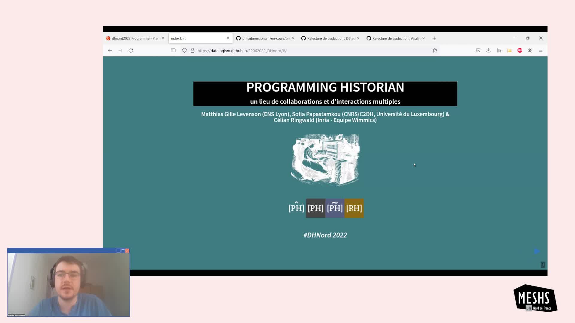Click the slide number 1 indicator
Screen dimensions: 575x323
[x=543, y=265]
